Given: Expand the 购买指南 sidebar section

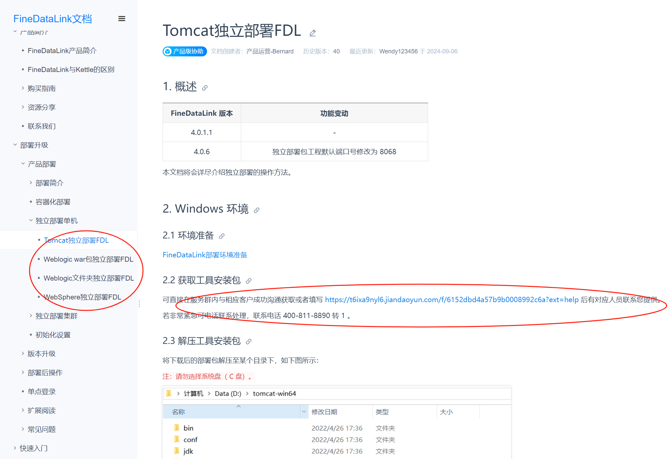Looking at the screenshot, I should click(x=41, y=89).
